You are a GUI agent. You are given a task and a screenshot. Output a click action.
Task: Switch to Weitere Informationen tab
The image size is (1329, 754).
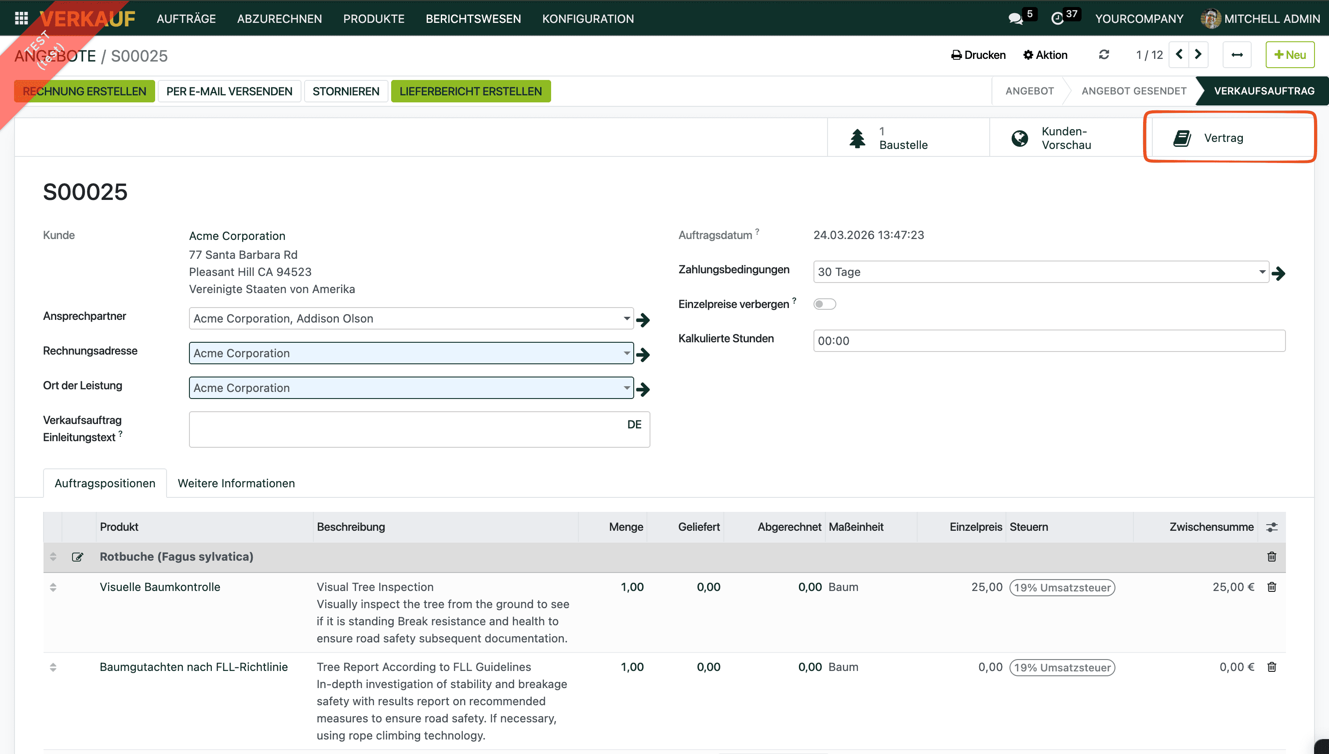236,483
